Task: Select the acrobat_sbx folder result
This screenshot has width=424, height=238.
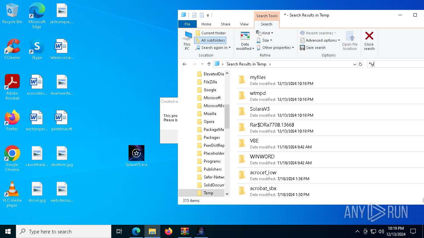Action: click(x=330, y=191)
